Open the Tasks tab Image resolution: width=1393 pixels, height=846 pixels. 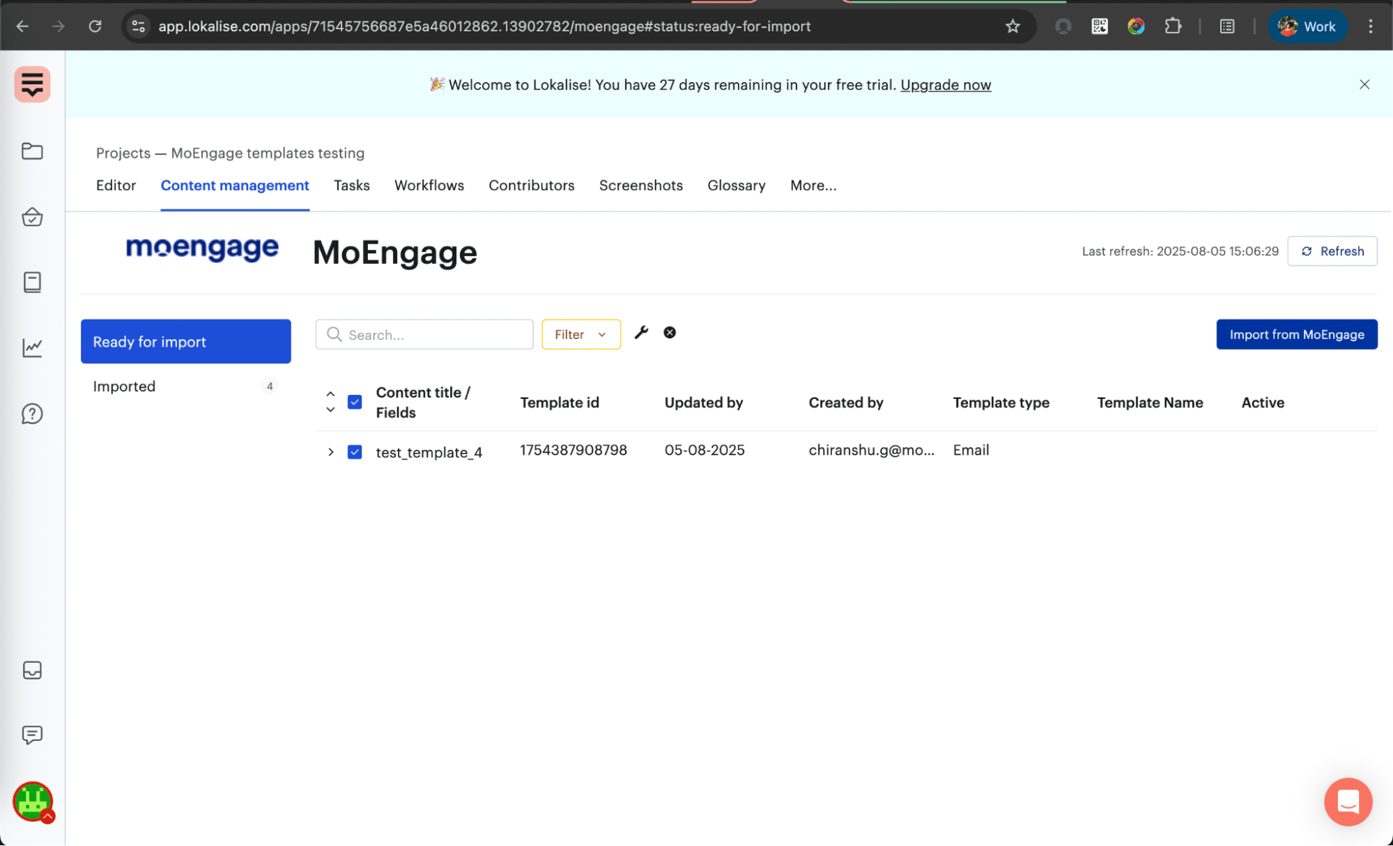(351, 185)
